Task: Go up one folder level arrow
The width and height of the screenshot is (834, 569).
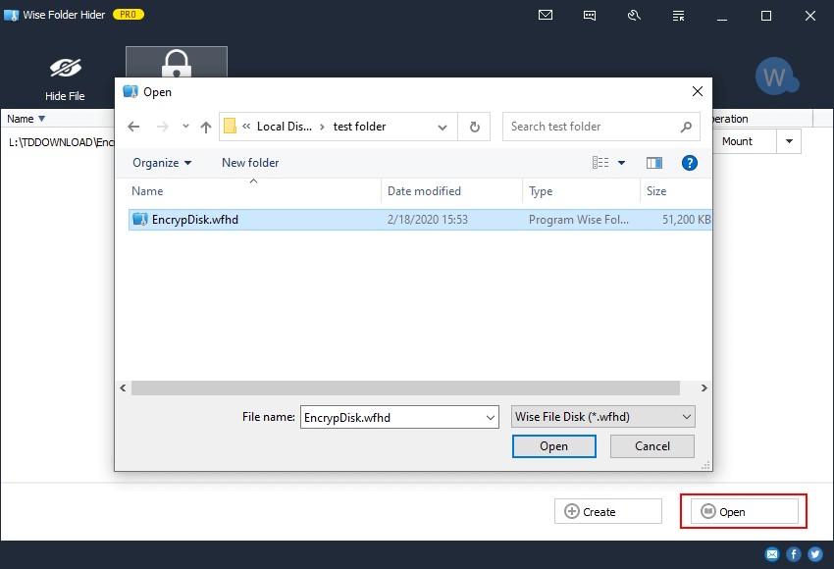Action: tap(206, 127)
